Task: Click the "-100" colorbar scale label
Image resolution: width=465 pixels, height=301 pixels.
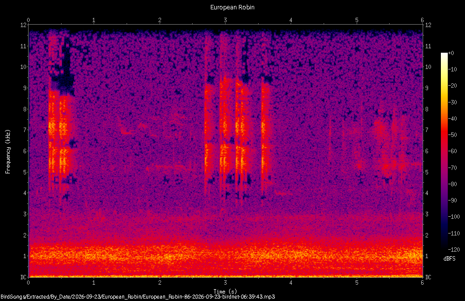Action: pos(454,217)
